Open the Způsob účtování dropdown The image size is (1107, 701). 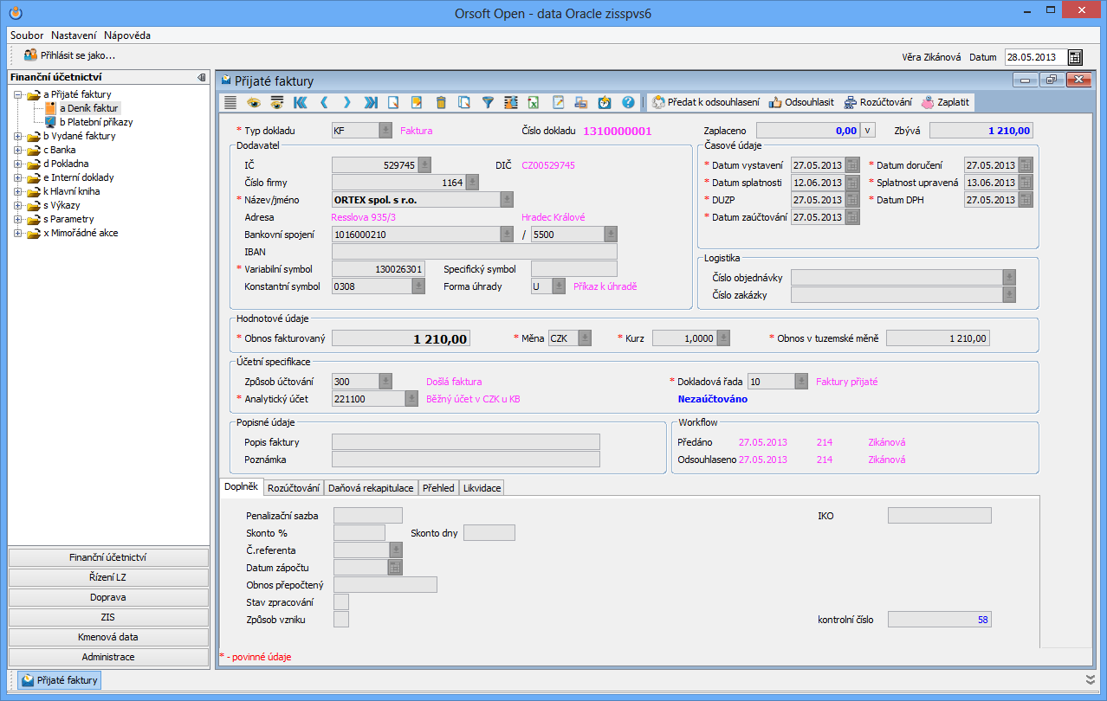click(x=385, y=382)
